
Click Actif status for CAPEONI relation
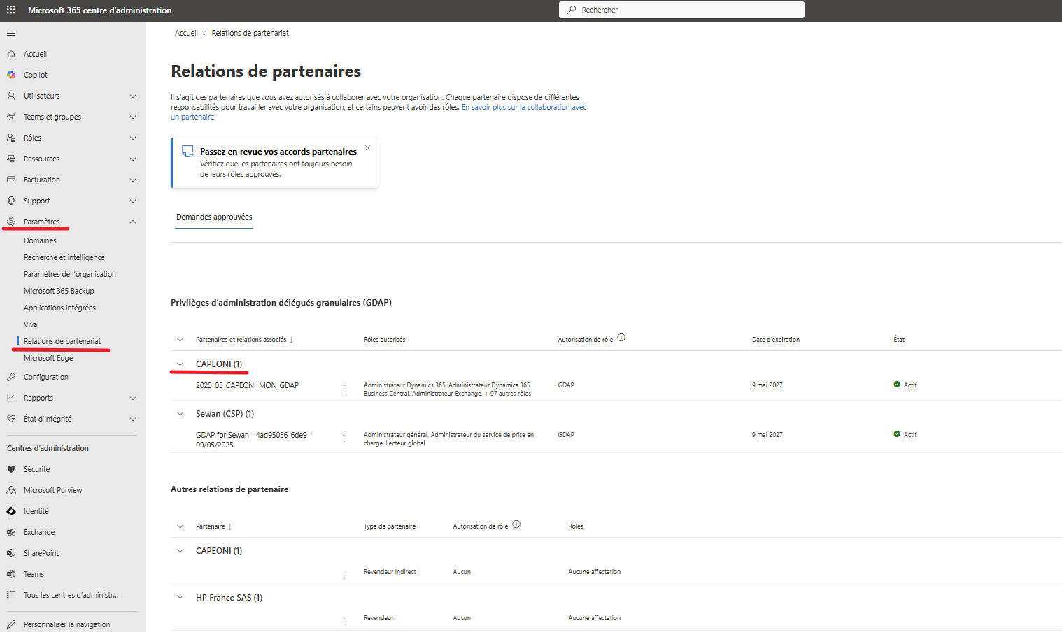click(905, 385)
